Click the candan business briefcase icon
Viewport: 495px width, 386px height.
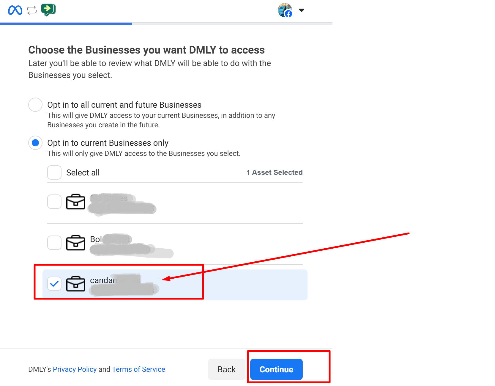coord(75,284)
